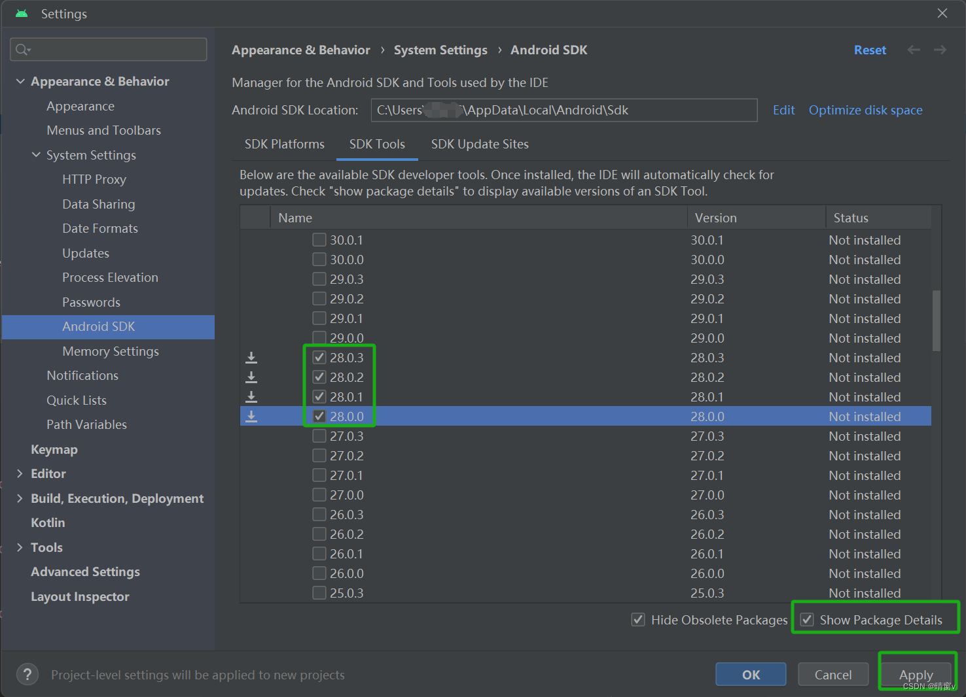The width and height of the screenshot is (966, 697).
Task: Expand the Tools section
Action: pos(20,547)
